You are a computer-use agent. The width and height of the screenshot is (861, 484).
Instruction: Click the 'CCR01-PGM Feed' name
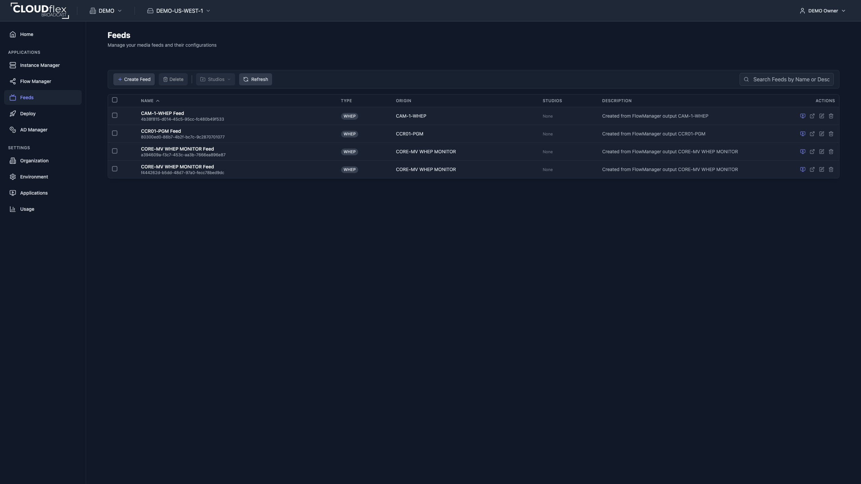point(161,131)
